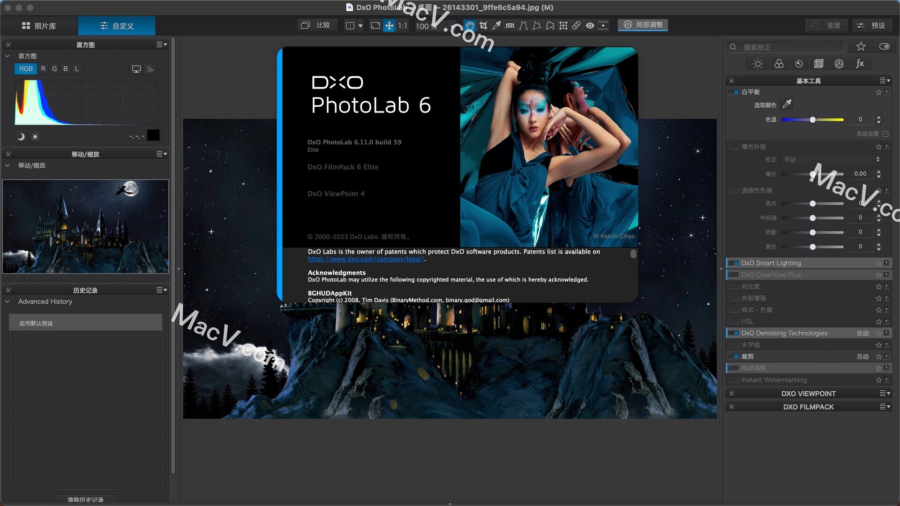
Task: Pick the white balance eyedropper in toolbar
Action: 496,25
